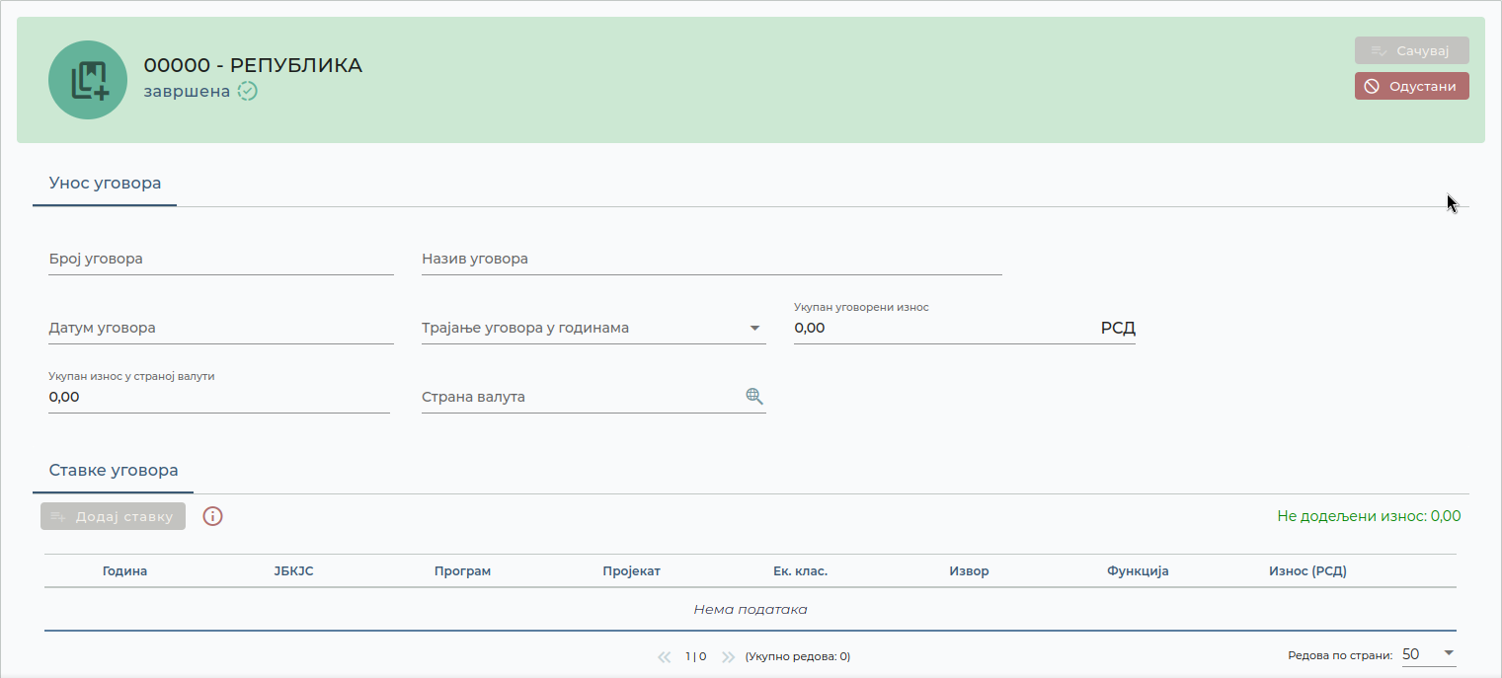Click the prohibition icon on the 'Одустани' button
Screen dimensions: 1502x678
[x=1372, y=86]
